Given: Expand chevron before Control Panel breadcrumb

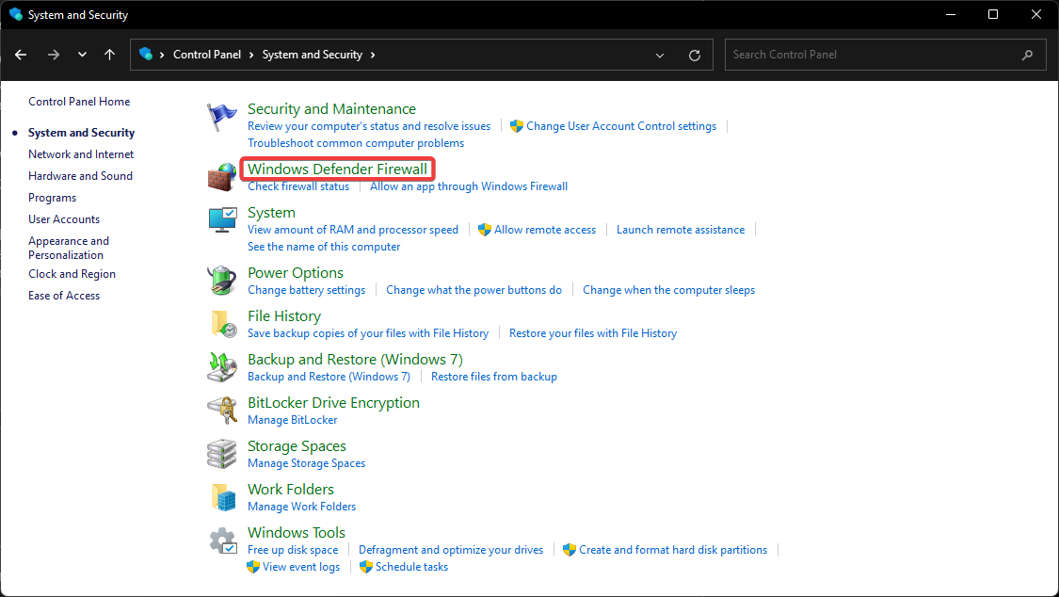Looking at the screenshot, I should (162, 55).
